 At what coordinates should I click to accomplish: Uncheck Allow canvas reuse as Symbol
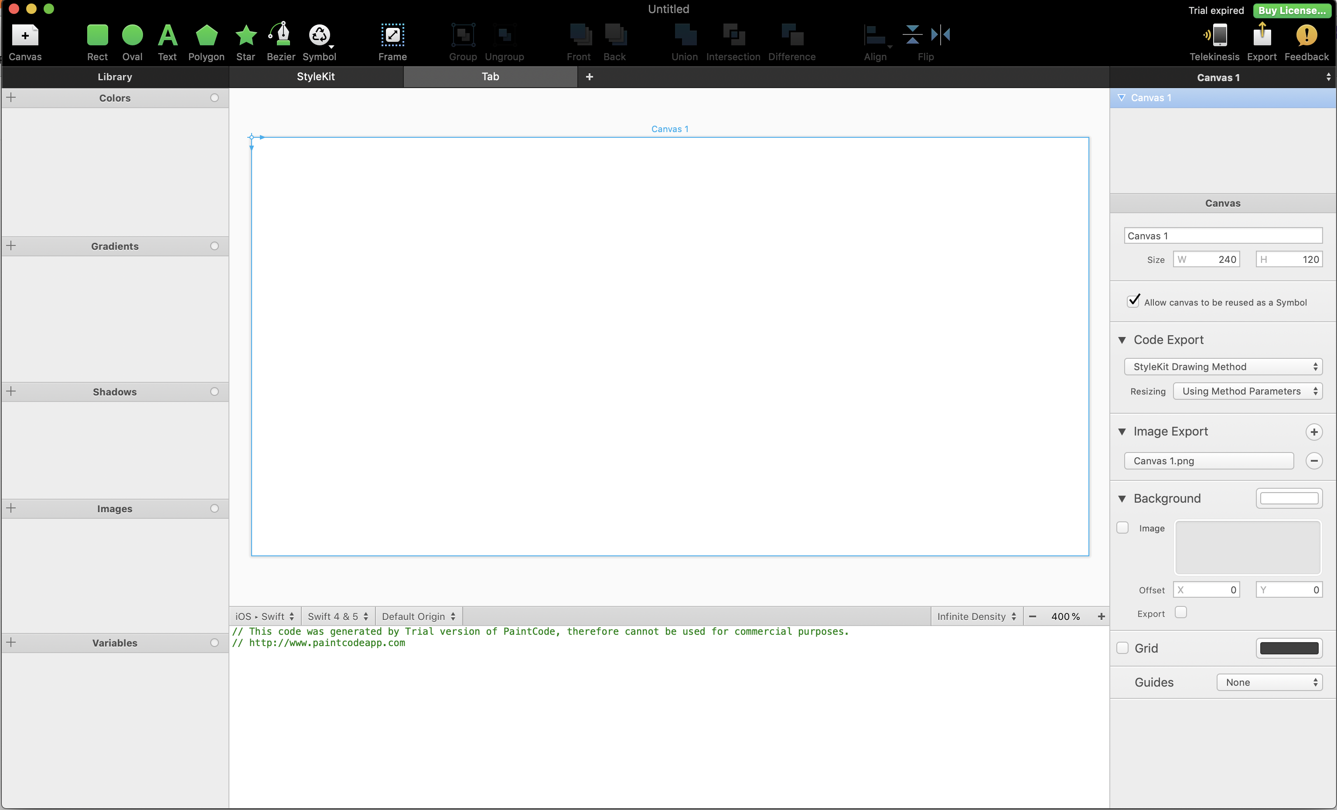[1133, 301]
